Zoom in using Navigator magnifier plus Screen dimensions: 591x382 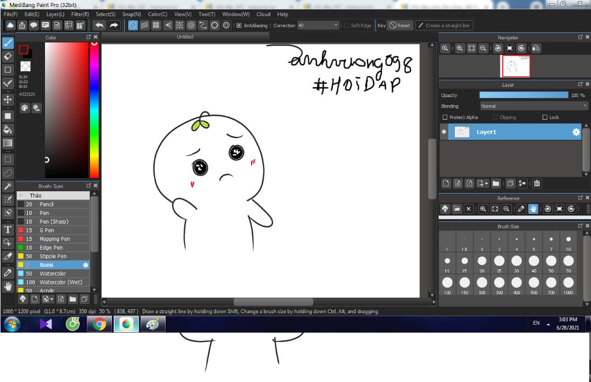459,49
